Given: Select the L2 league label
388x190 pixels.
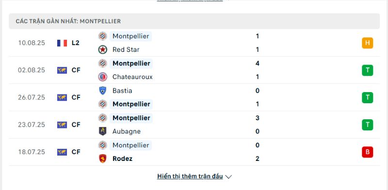Looking at the screenshot, I should (x=76, y=43).
